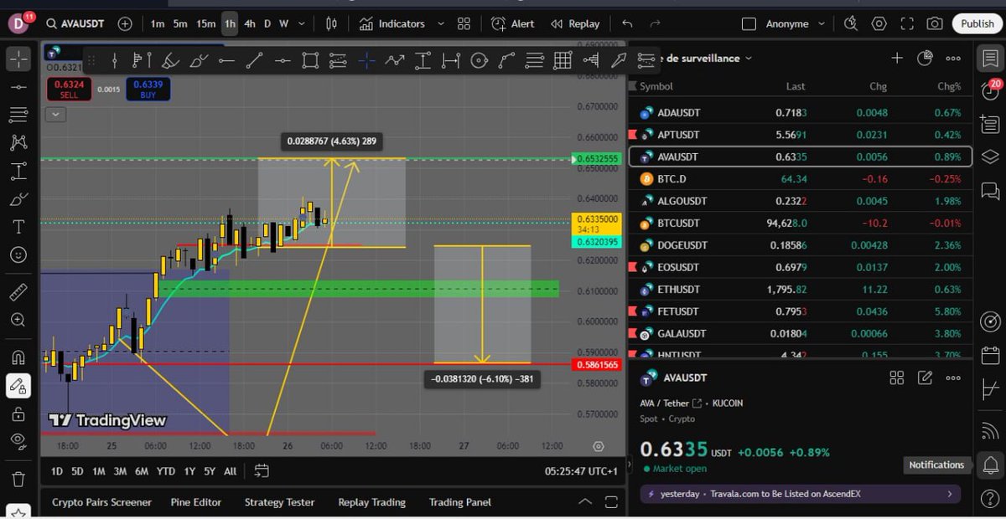Image resolution: width=1006 pixels, height=519 pixels.
Task: Toggle hide all drawings eye icon
Action: click(18, 441)
